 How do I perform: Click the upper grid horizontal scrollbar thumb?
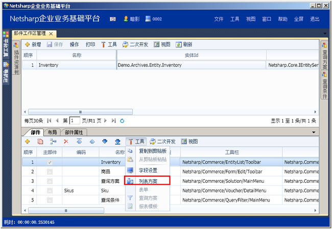[x=81, y=112]
